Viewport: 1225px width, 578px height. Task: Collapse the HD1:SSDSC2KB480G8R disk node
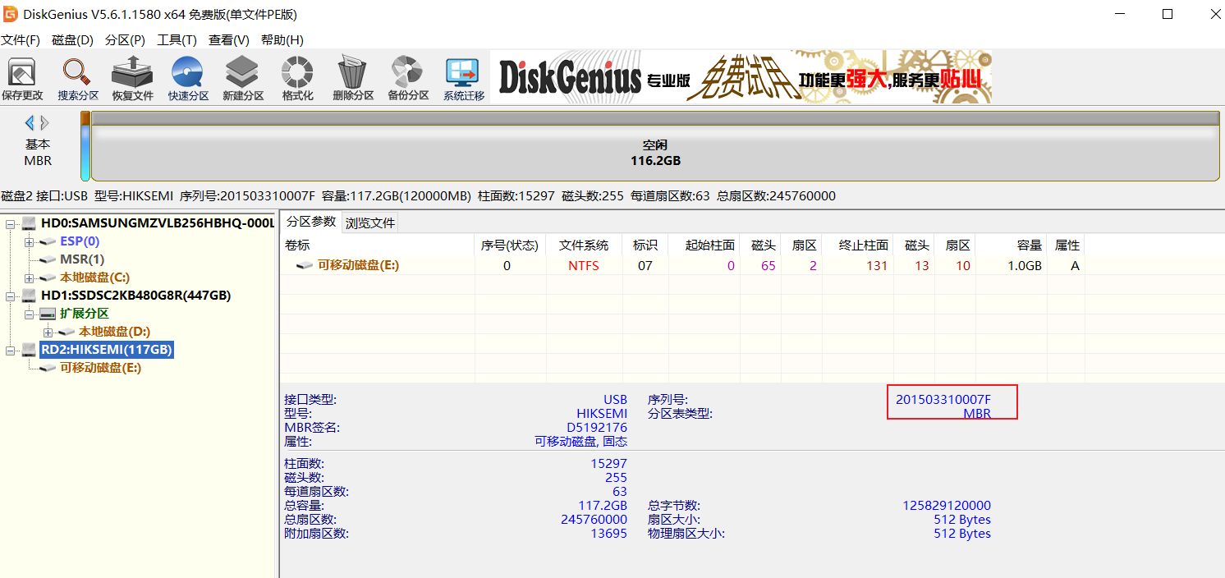[x=11, y=296]
